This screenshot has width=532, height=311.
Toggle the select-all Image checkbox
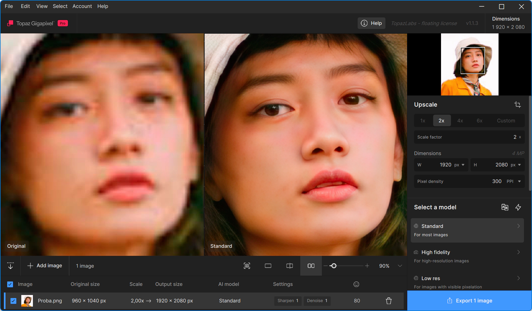(10, 284)
